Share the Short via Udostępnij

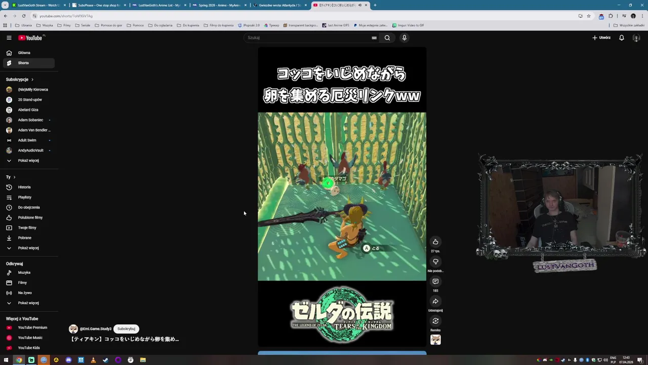coord(435,301)
